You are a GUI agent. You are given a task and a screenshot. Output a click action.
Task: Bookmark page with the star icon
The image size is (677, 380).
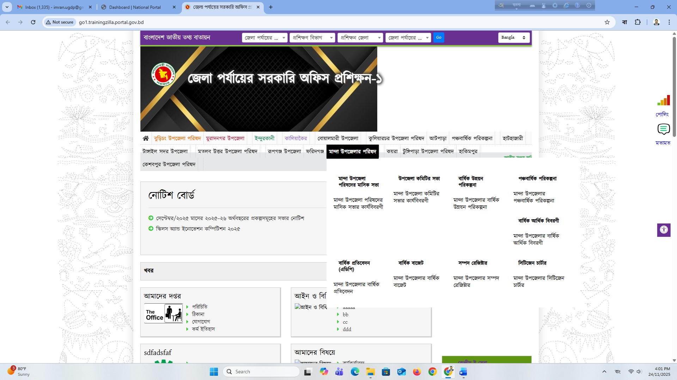607,22
